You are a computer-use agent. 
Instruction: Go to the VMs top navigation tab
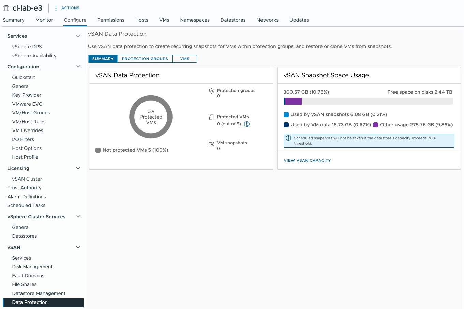pos(164,20)
